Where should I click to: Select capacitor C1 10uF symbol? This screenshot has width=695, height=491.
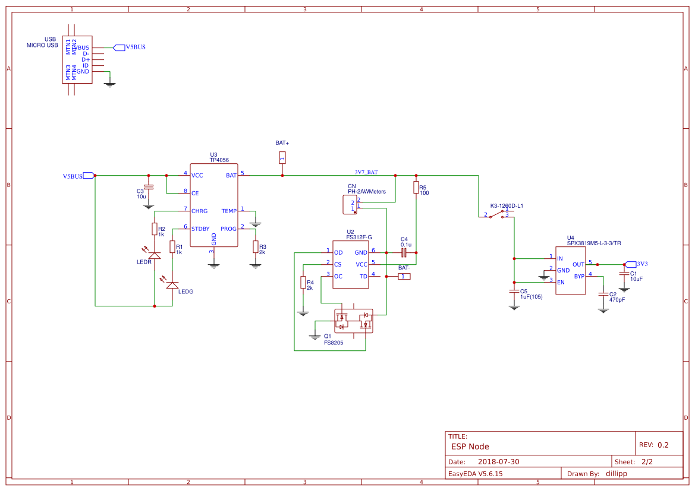point(624,274)
